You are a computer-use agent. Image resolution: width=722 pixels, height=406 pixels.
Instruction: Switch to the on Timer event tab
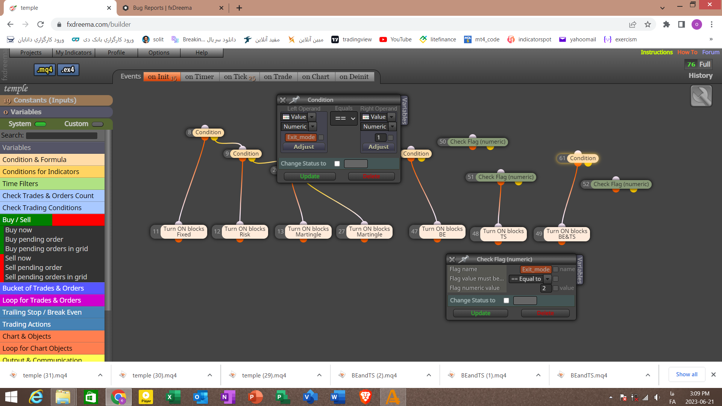[x=199, y=77]
